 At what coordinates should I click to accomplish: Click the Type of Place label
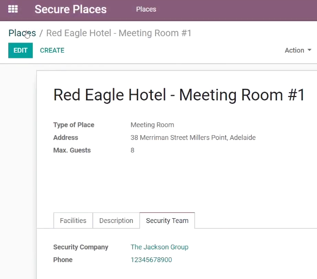[x=74, y=125]
